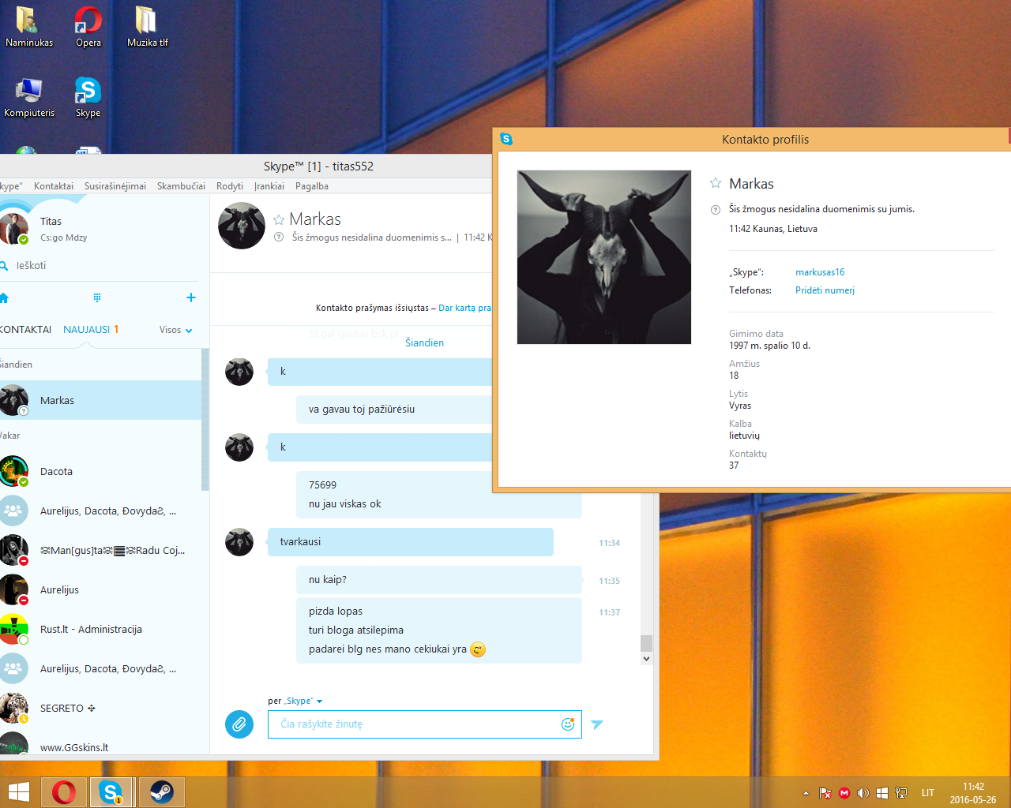Toggle favorite star in Kontakto profilis window
This screenshot has height=808, width=1011.
(716, 183)
